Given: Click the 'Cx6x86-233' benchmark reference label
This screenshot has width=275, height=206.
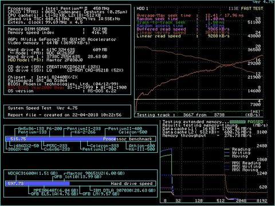Looking at the screenshot, I should [x=57, y=149].
